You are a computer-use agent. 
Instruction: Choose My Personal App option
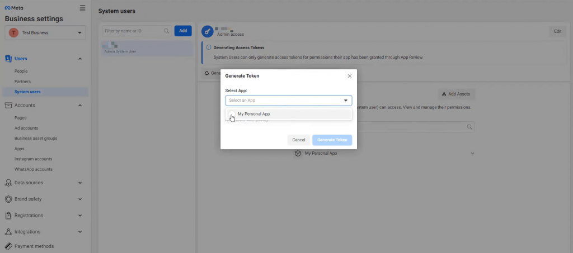[289, 114]
